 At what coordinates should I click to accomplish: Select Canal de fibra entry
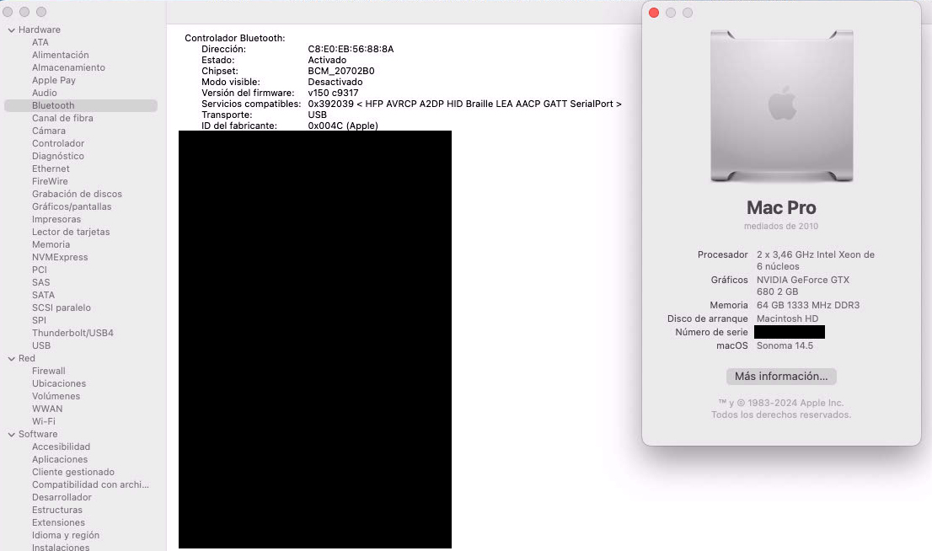62,118
